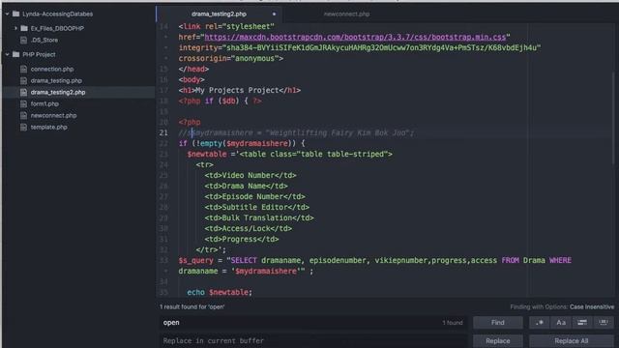Click the "1 result found for 'open'" message
The width and height of the screenshot is (619, 348).
192,306
